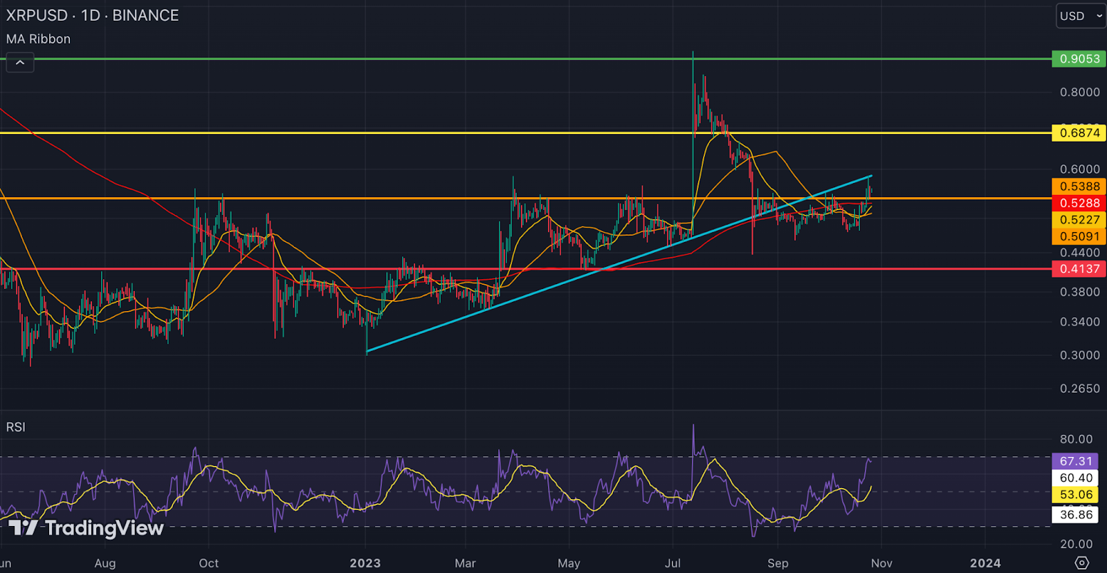Click the 0.8000 price axis label
The height and width of the screenshot is (573, 1107).
click(x=1079, y=92)
